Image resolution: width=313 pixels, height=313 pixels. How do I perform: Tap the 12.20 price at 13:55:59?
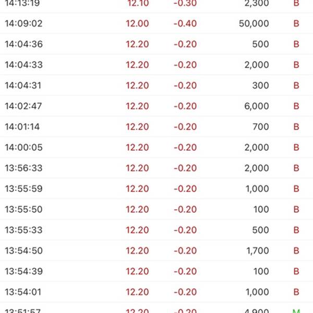[137, 189]
